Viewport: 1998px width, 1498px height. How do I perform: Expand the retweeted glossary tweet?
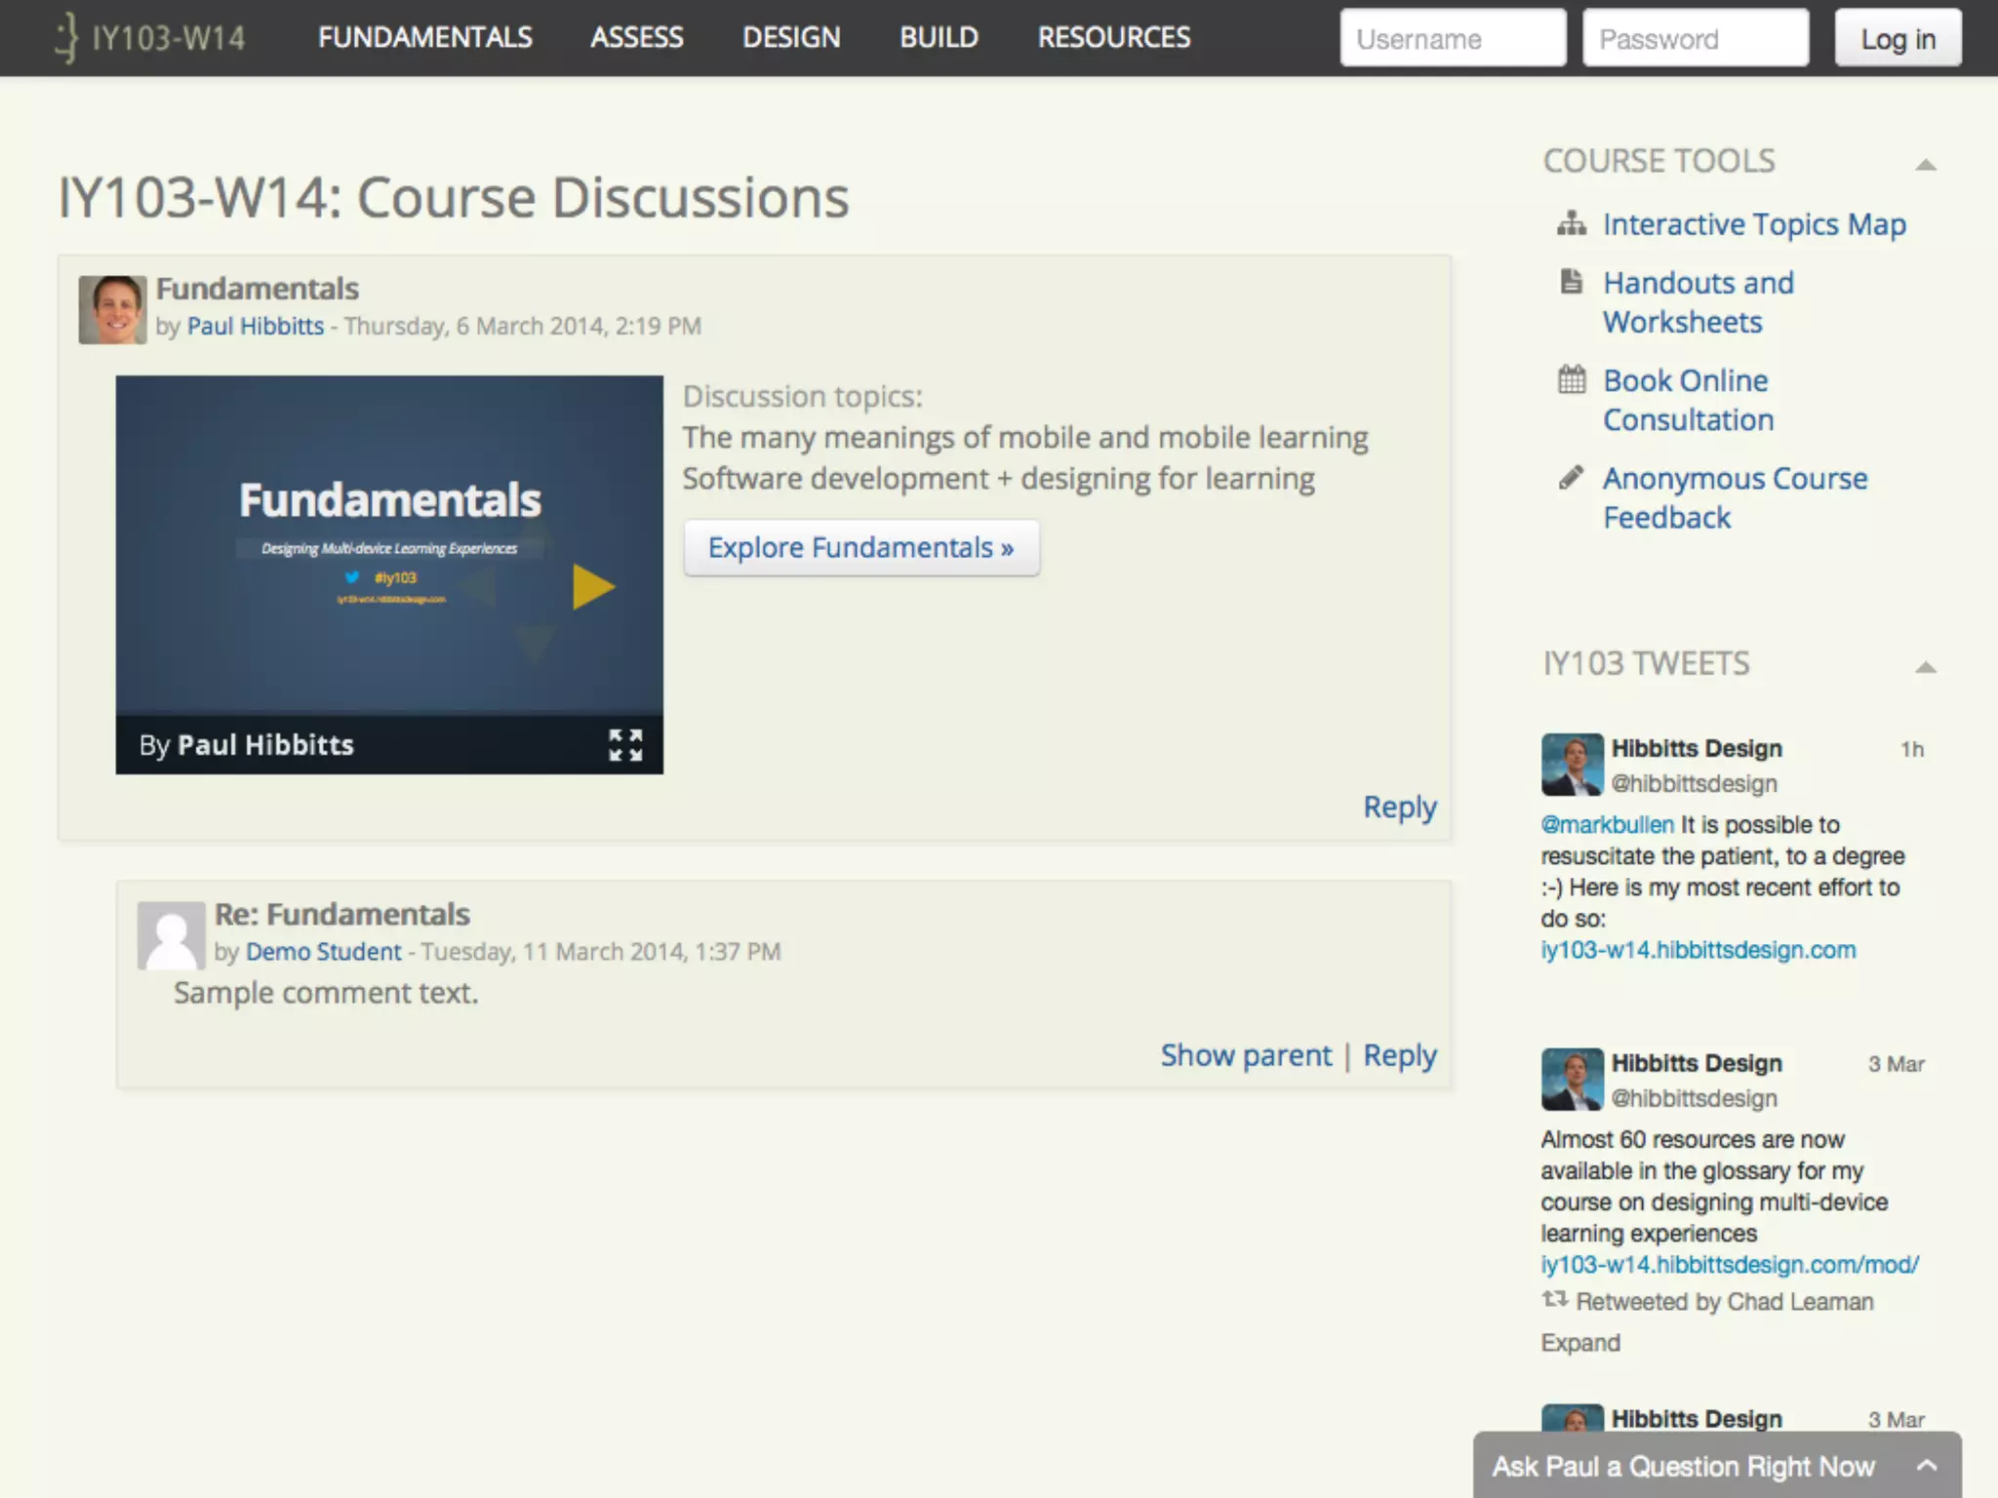click(1579, 1343)
